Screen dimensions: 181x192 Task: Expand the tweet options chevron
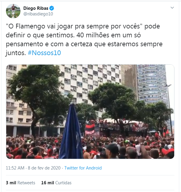click(172, 8)
